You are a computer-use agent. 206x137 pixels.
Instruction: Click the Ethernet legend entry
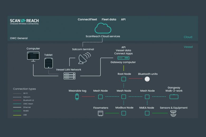(22, 107)
